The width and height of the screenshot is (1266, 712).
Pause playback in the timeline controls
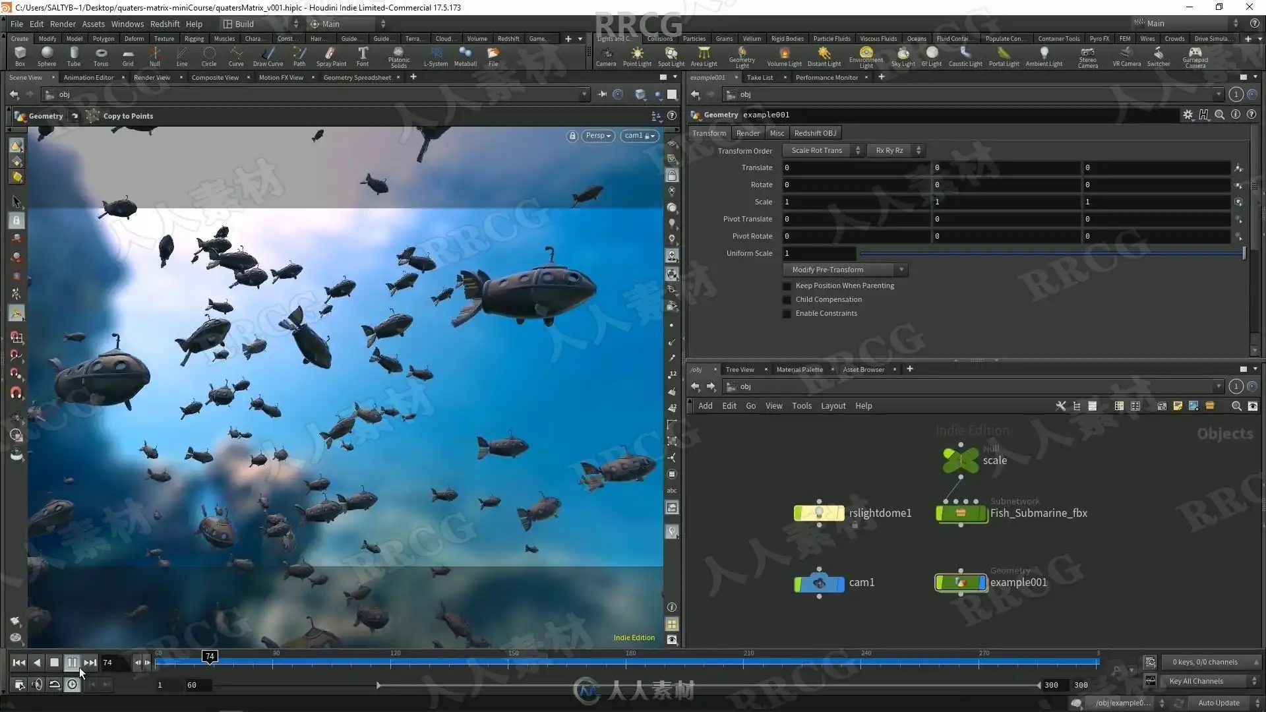72,663
